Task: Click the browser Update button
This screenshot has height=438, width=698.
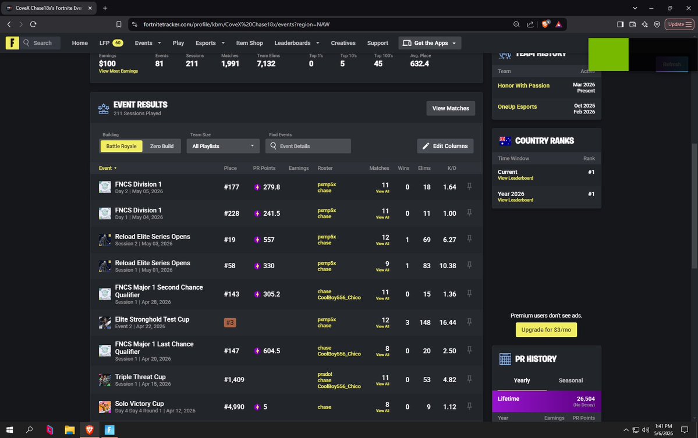Action: [679, 24]
